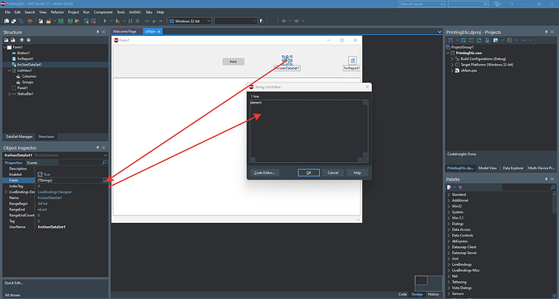Switch to the Events tab
This screenshot has height=299, width=559.
click(32, 163)
